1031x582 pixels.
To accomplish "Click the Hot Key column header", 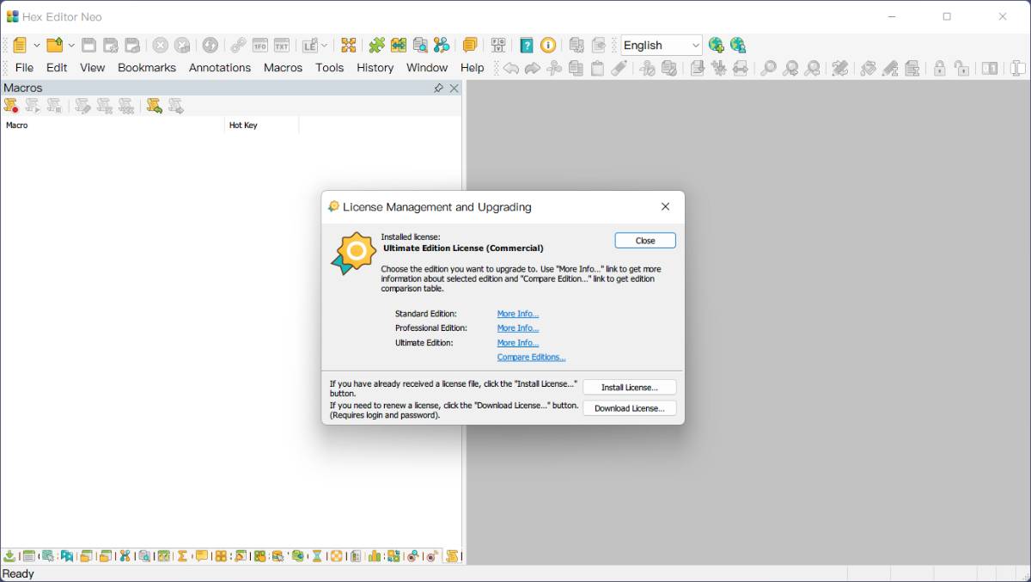I will click(x=262, y=126).
